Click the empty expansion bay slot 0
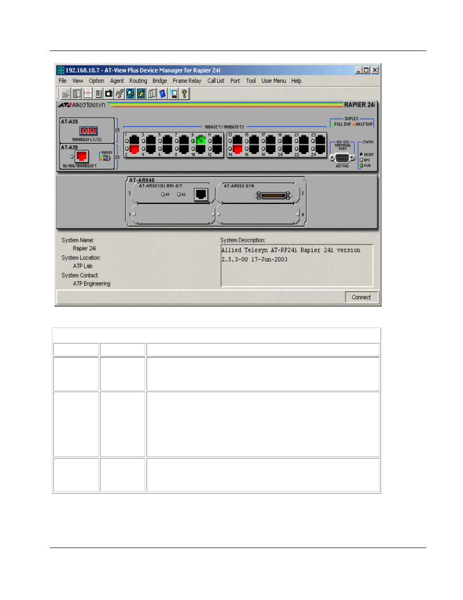 pyautogui.click(x=258, y=214)
